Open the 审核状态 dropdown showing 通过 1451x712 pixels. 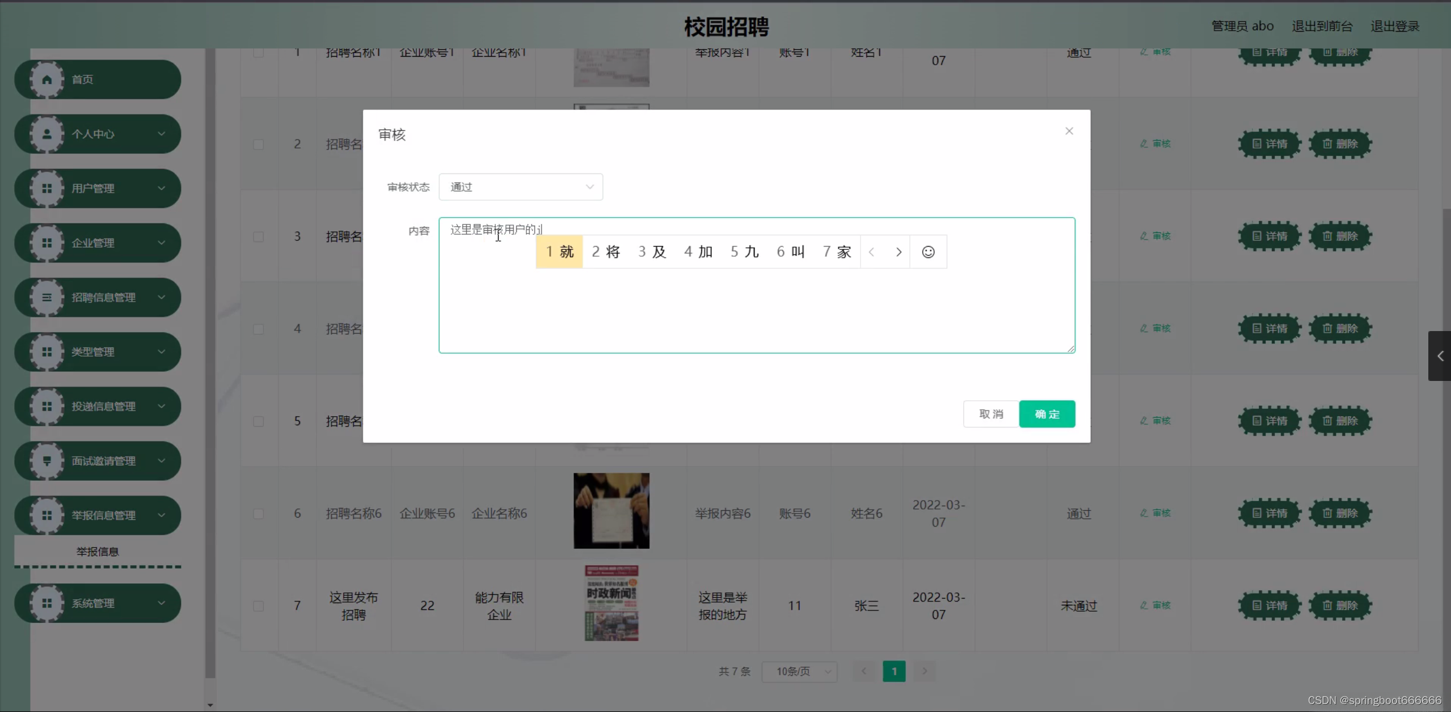[x=520, y=187]
